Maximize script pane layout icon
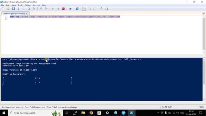Viewport: 206px width, 116px height. point(95,9)
